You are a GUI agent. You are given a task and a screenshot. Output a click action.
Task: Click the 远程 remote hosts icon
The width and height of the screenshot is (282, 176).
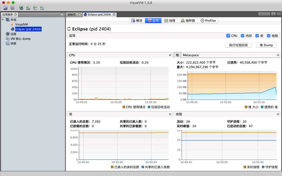(x=8, y=34)
